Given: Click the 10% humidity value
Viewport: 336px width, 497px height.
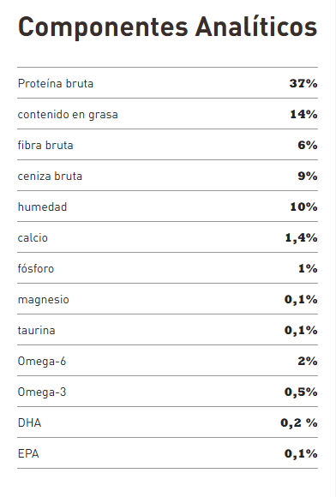Looking at the screenshot, I should click(x=303, y=207).
